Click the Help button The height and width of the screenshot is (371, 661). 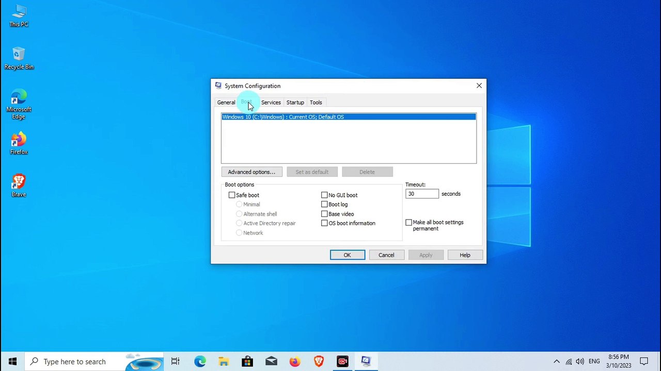point(465,255)
